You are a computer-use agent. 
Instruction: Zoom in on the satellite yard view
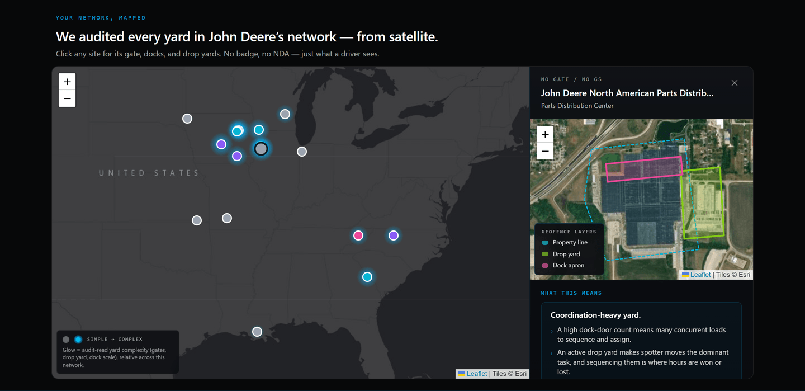[x=545, y=134]
